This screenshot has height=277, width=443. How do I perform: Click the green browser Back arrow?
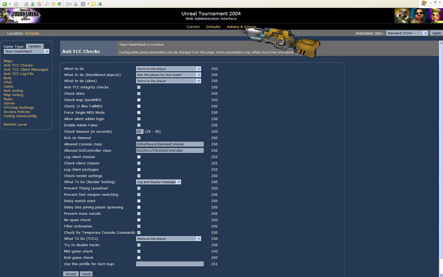pos(4,4)
